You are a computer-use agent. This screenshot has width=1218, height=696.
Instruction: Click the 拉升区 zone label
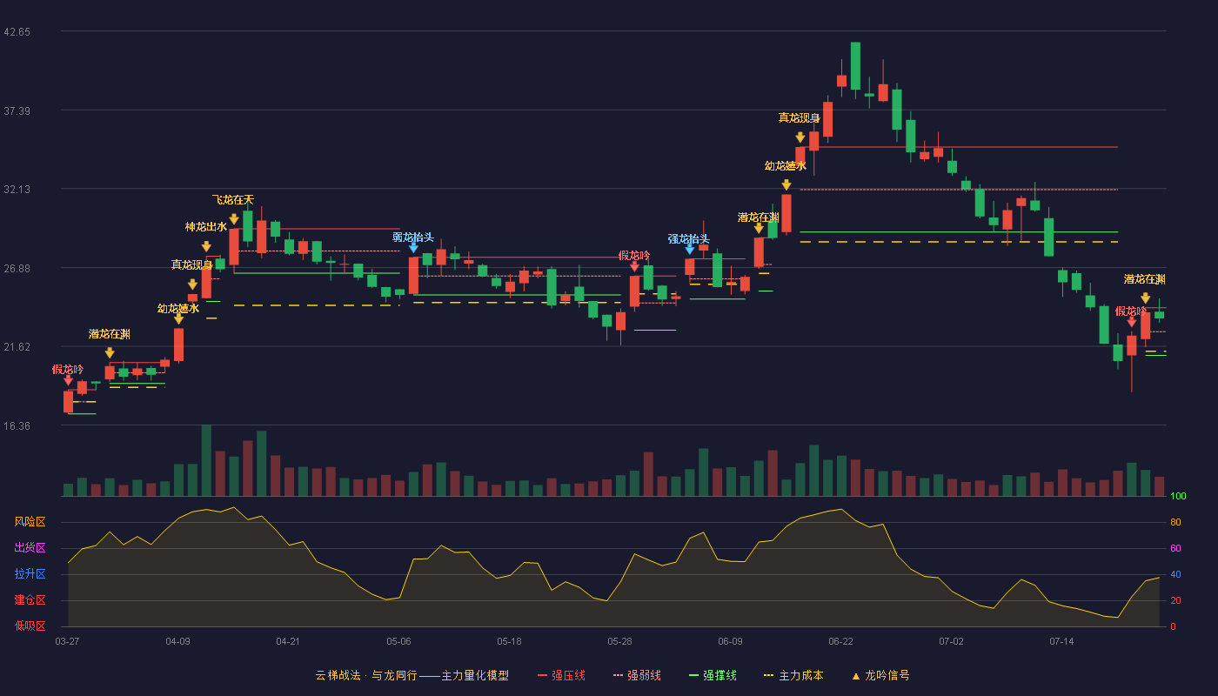pos(30,574)
